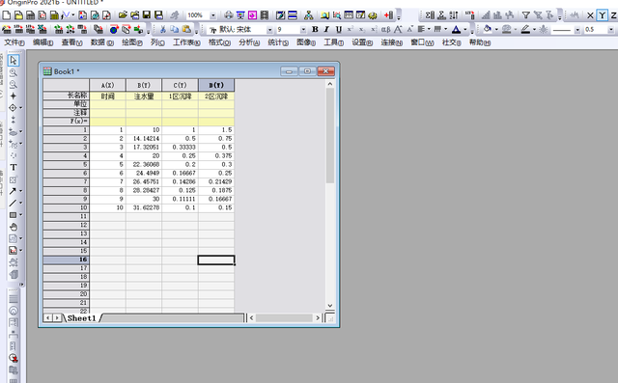Image resolution: width=618 pixels, height=383 pixels.
Task: Select the Pointer tool
Action: (x=13, y=60)
